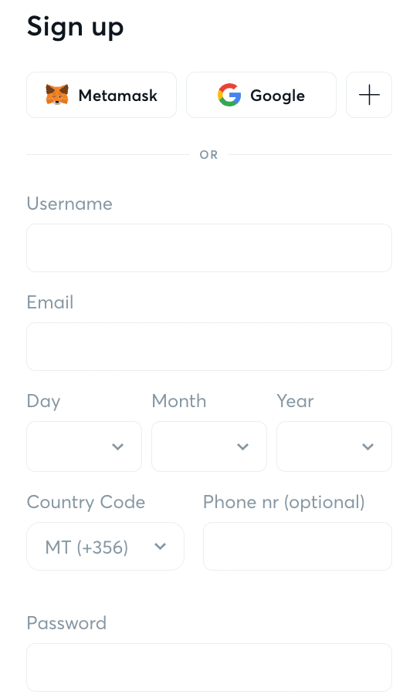Expand the Month dropdown box
The image size is (420, 694).
209,446
